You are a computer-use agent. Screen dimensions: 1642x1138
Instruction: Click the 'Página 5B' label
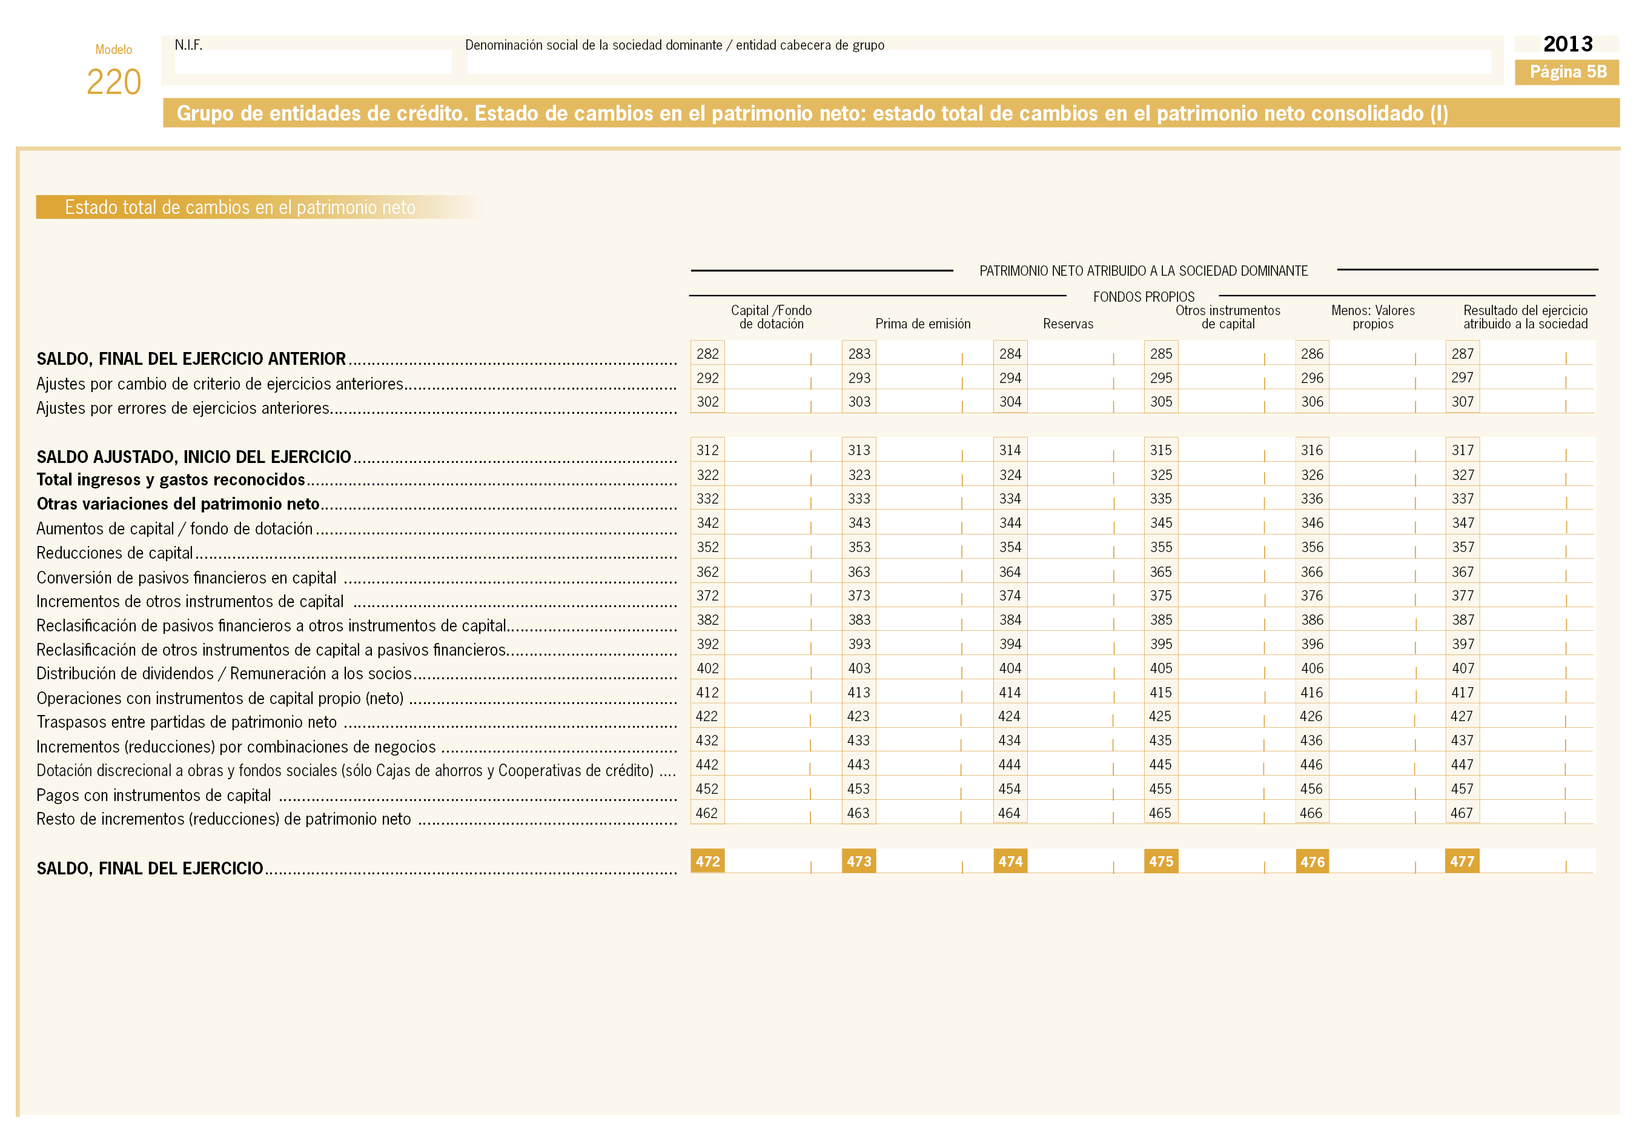(x=1567, y=72)
